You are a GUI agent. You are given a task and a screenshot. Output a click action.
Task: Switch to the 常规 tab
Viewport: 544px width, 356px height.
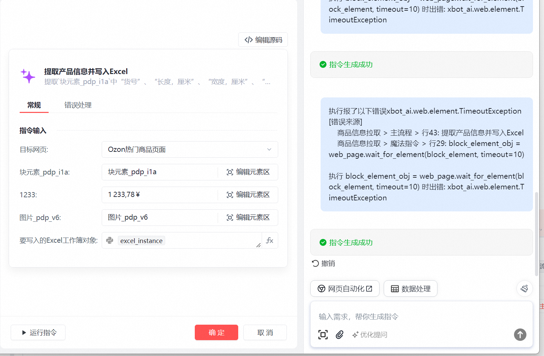click(34, 105)
